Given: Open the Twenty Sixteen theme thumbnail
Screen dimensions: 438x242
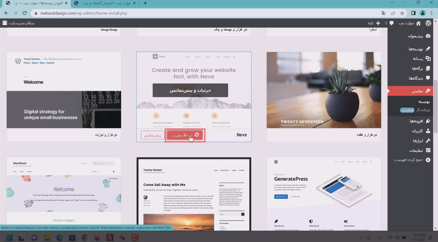Looking at the screenshot, I should [x=194, y=194].
